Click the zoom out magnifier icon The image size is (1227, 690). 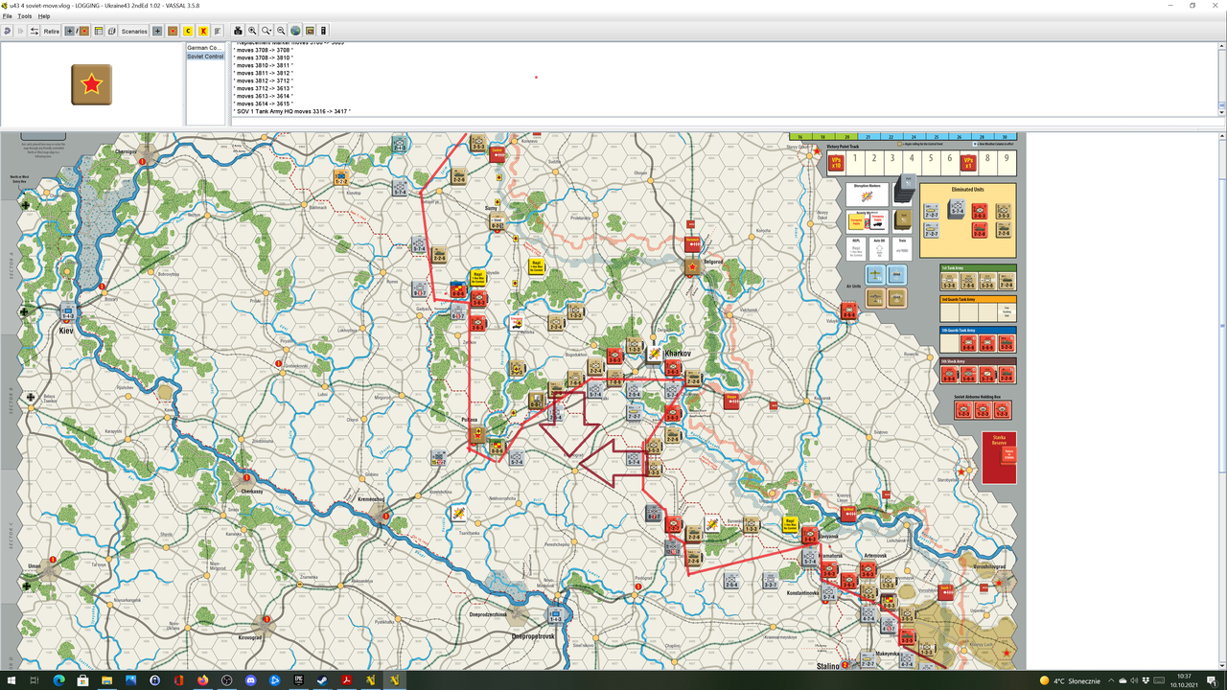pos(281,31)
